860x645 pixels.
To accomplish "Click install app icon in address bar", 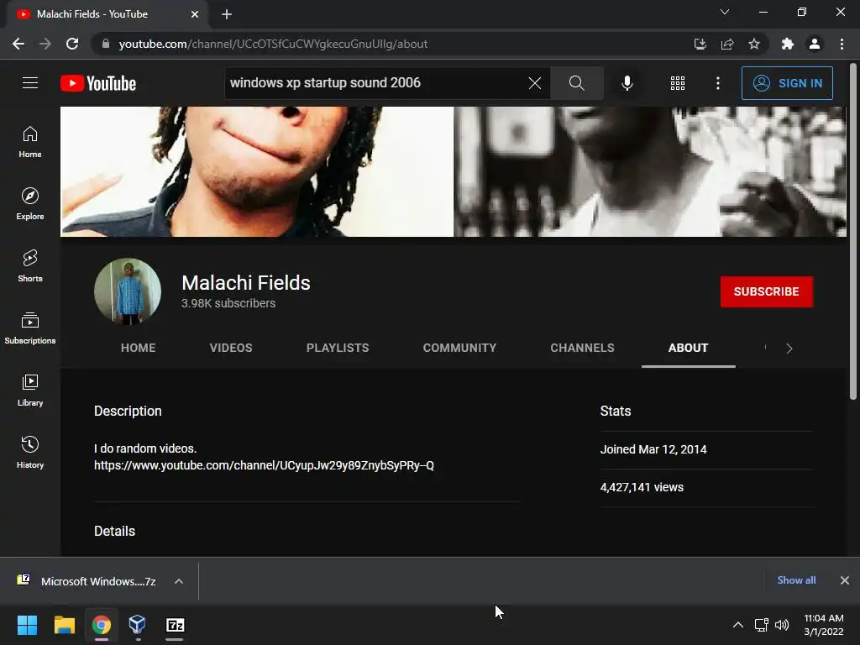I will click(700, 44).
